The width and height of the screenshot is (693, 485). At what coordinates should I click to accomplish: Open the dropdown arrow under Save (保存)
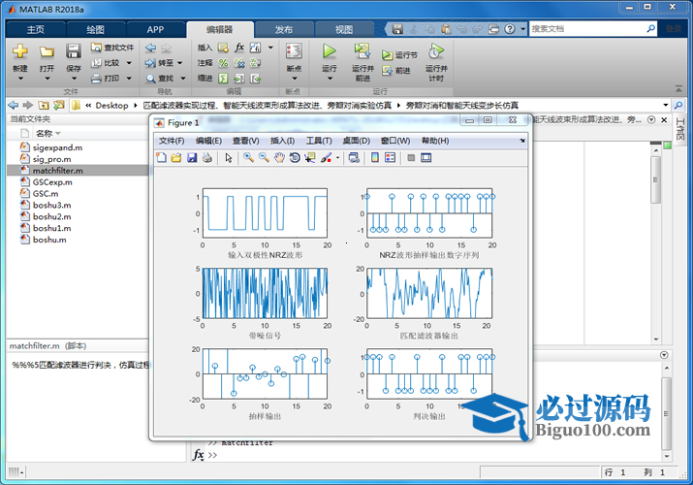tap(74, 79)
